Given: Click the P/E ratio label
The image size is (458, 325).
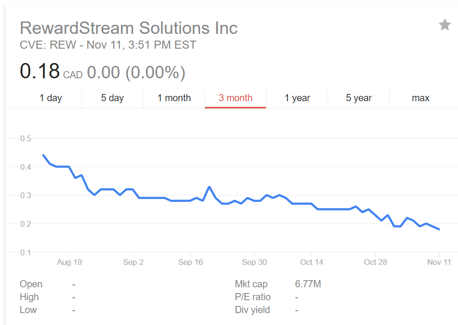Looking at the screenshot, I should (253, 297).
